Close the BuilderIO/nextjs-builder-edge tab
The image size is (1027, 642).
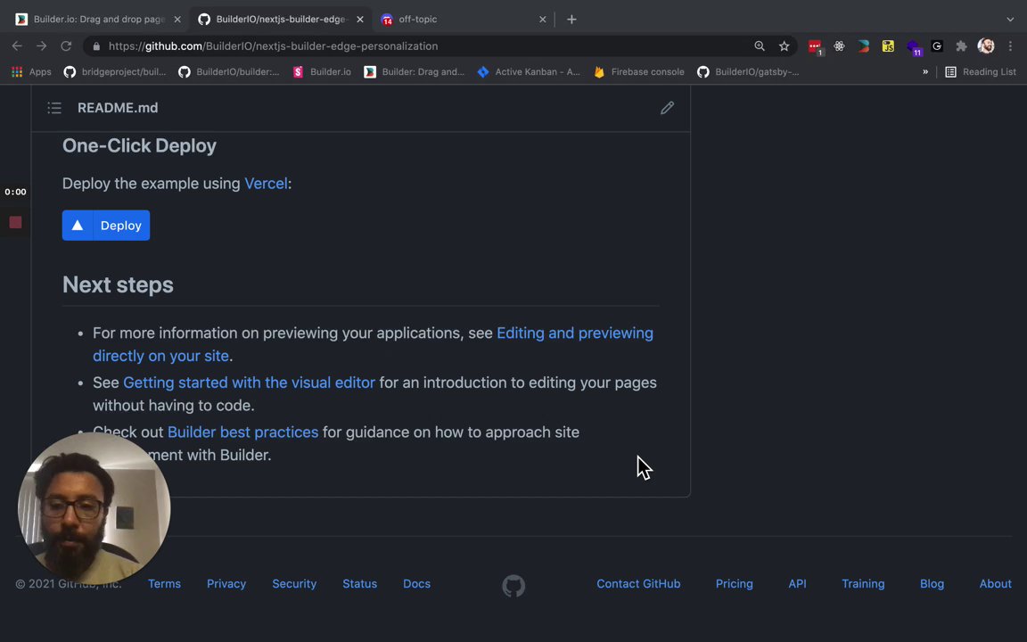tap(359, 20)
